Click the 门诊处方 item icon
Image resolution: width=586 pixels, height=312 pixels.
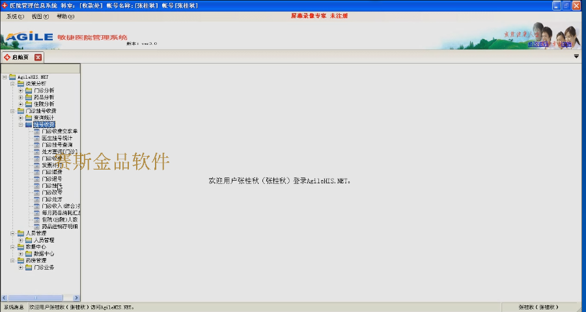coord(36,200)
